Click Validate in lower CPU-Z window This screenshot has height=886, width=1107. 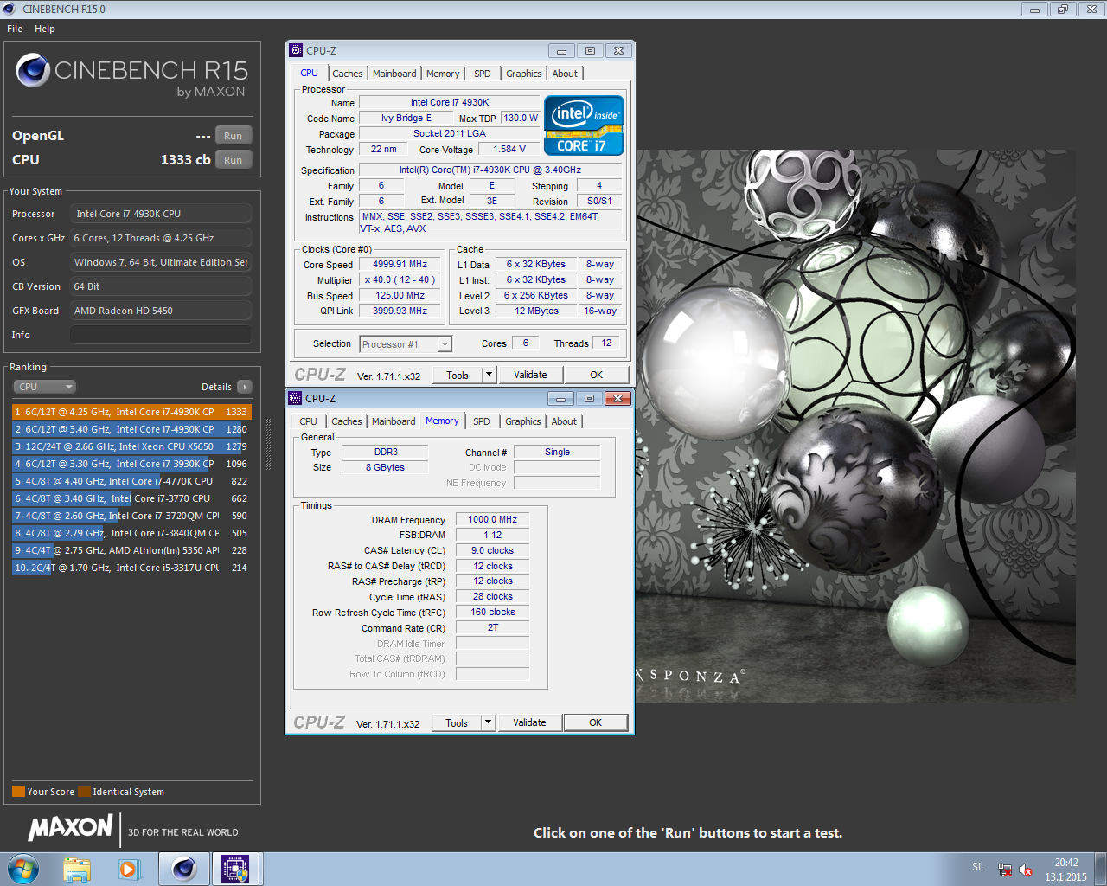click(529, 722)
